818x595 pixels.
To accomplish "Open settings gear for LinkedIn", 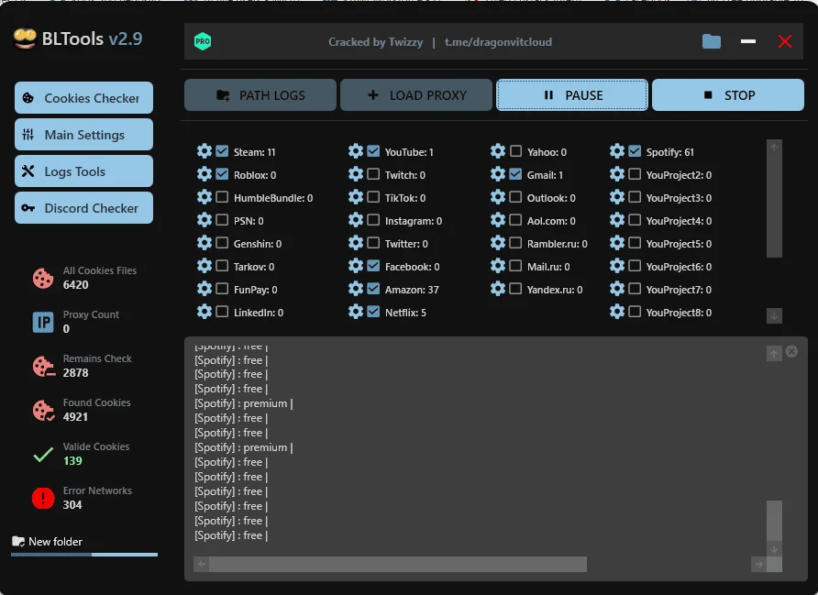I will [x=204, y=312].
